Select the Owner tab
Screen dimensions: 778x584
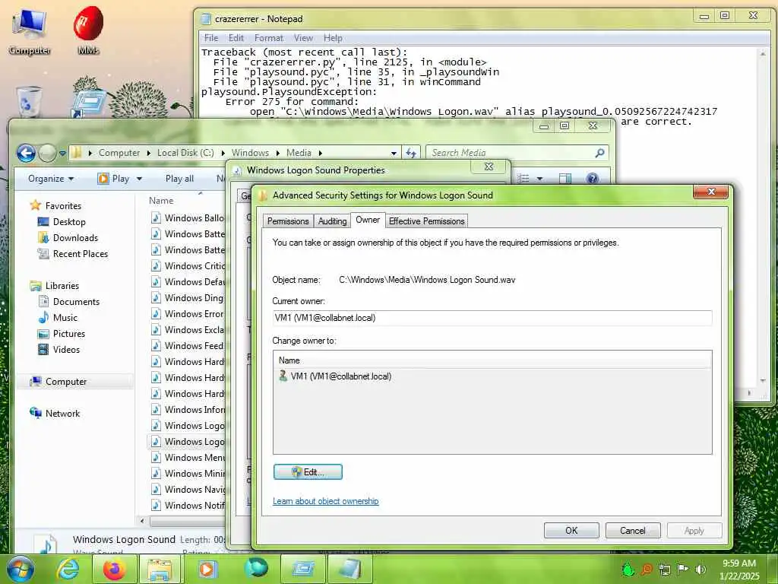click(368, 220)
